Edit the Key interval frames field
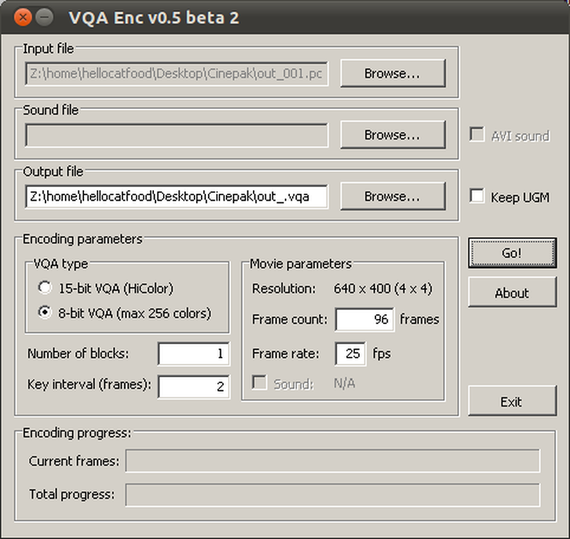The height and width of the screenshot is (539, 570). pyautogui.click(x=194, y=387)
